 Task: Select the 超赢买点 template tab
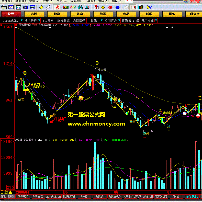pos(115,196)
